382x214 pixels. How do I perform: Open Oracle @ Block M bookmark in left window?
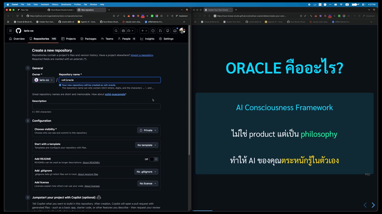pos(23,22)
